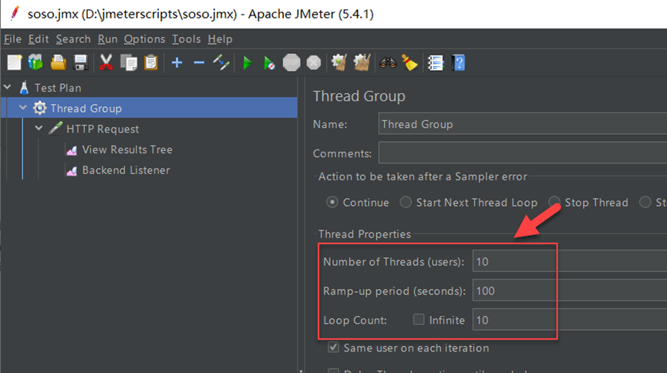This screenshot has width=667, height=373.
Task: Save the test plan with disk icon
Action: tap(80, 63)
